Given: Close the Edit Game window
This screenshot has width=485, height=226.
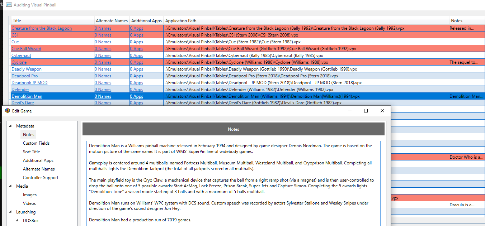Looking at the screenshot, I should tap(382, 111).
